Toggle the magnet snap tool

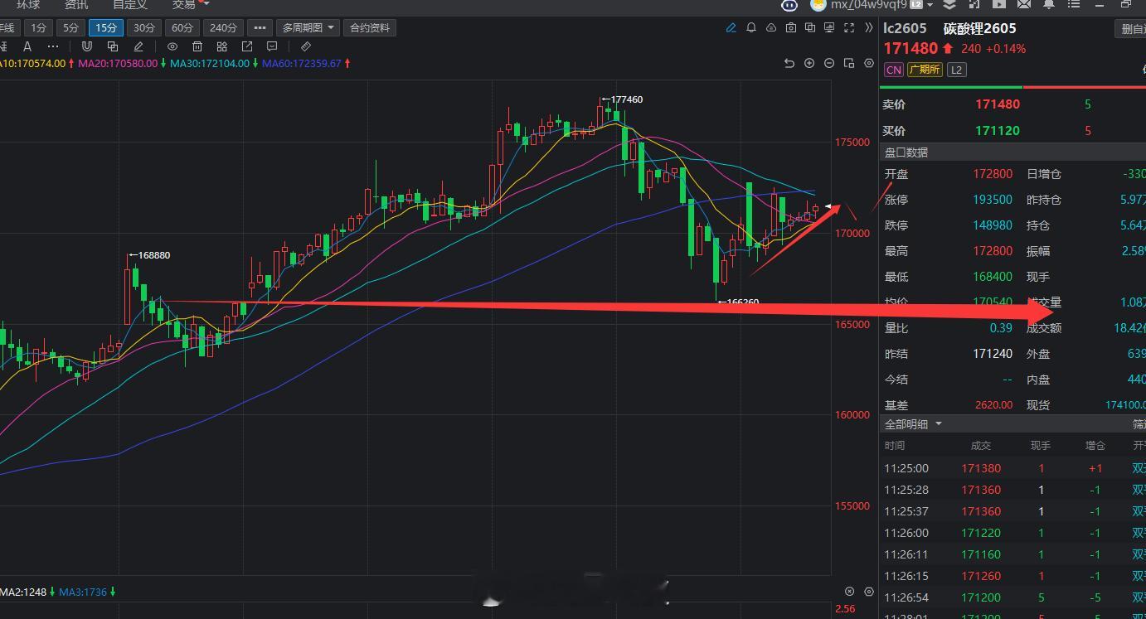point(87,46)
